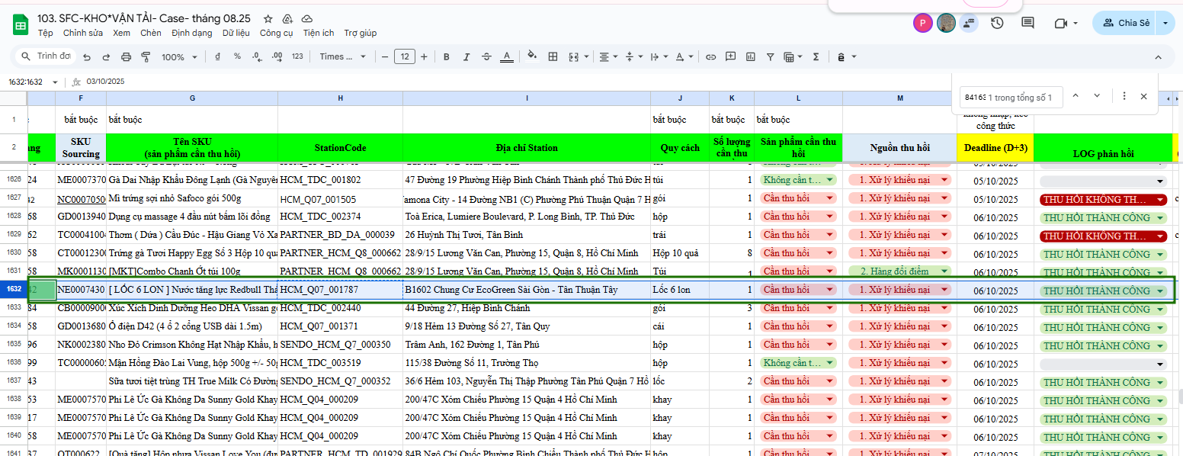
Task: Activate the paint format tool
Action: pyautogui.click(x=146, y=57)
